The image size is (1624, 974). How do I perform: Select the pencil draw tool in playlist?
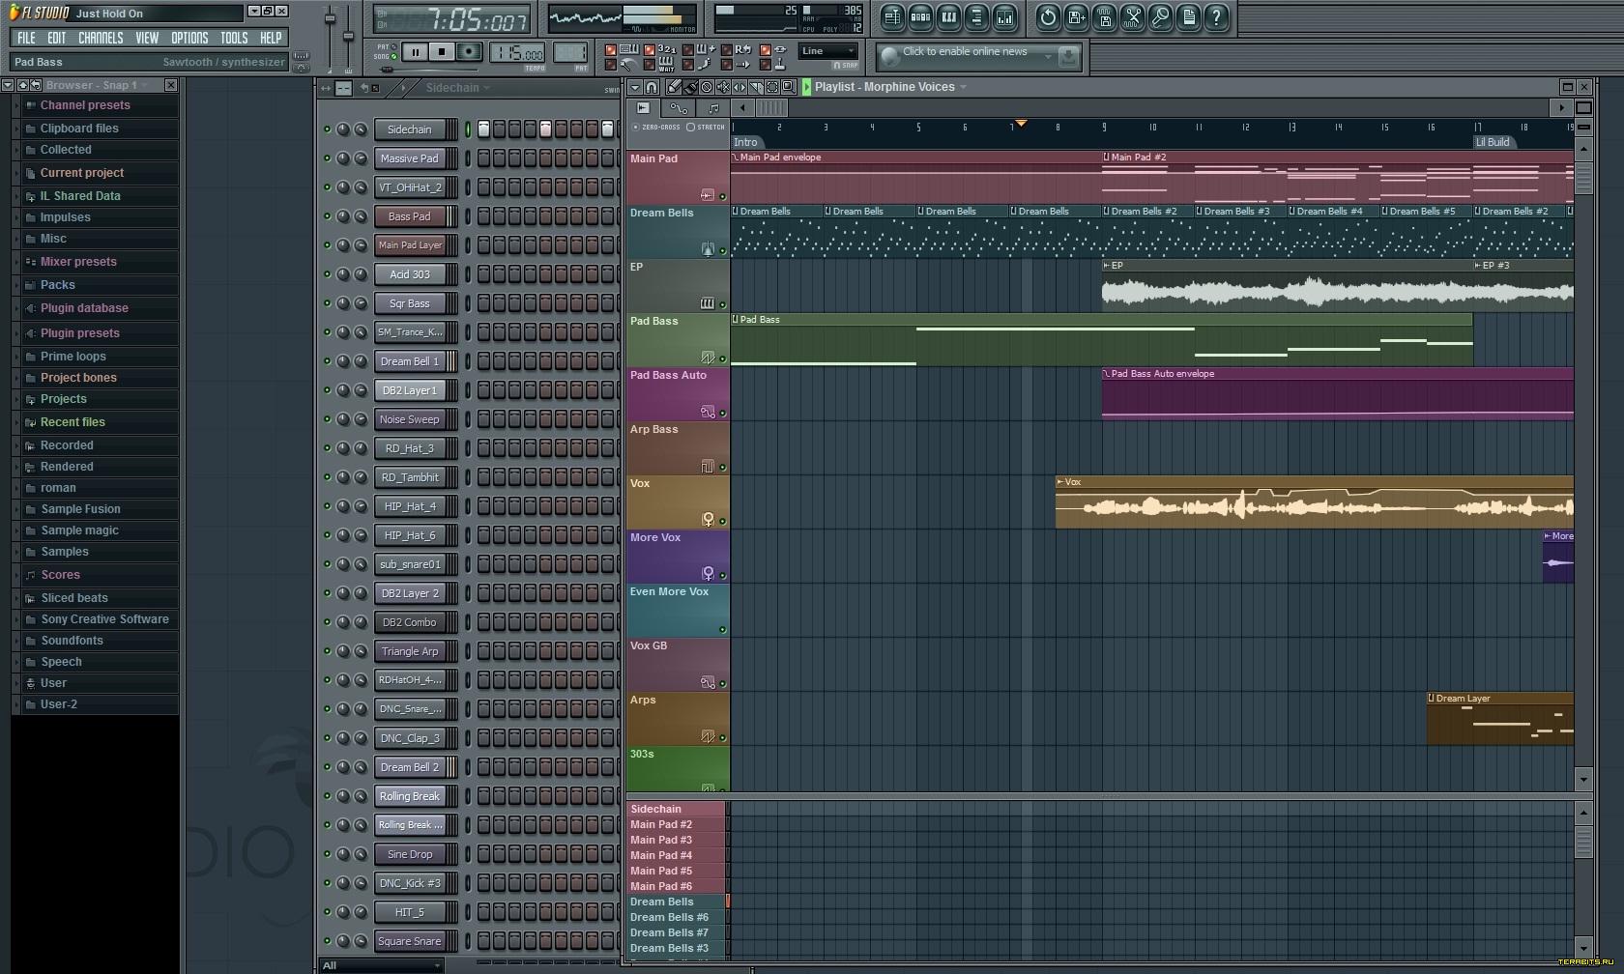point(674,87)
